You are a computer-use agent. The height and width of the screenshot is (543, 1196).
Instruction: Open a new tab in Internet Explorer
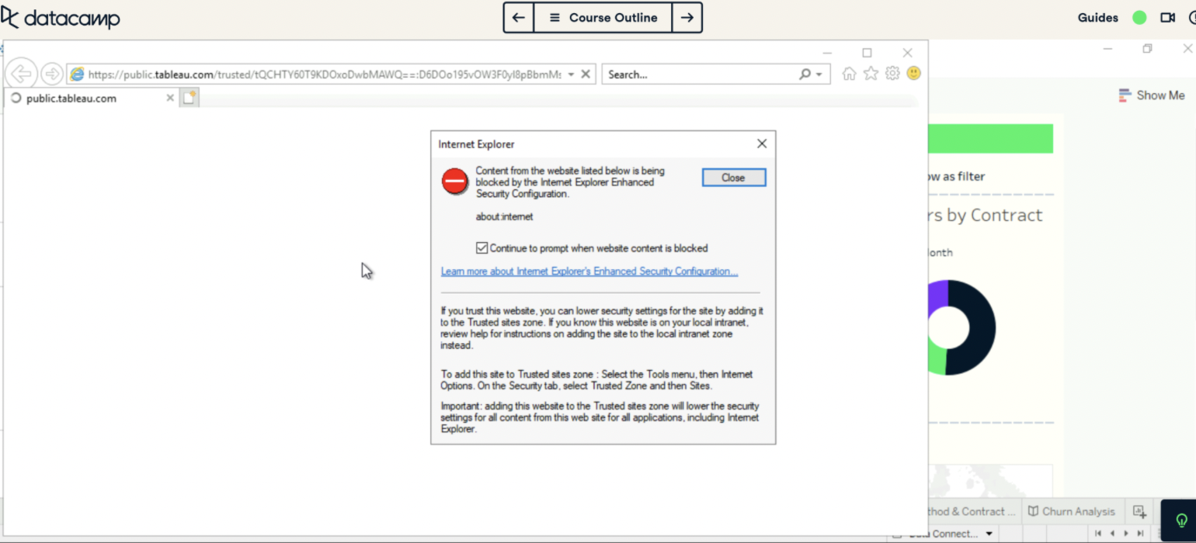[x=189, y=98]
